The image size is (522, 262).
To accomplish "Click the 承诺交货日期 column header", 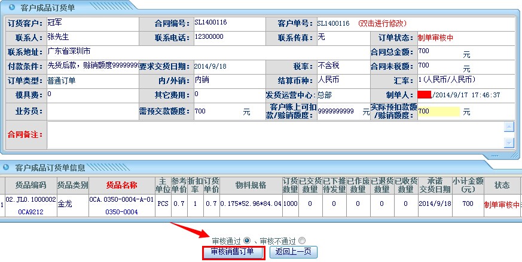I will point(431,185).
